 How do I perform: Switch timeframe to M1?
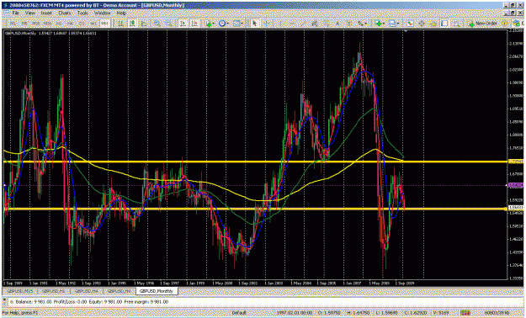pyautogui.click(x=12, y=24)
